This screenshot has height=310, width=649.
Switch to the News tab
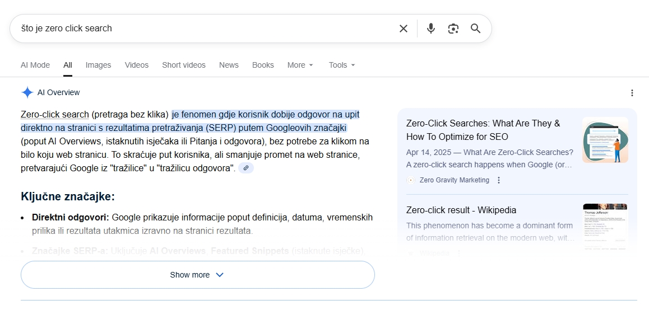coord(229,65)
